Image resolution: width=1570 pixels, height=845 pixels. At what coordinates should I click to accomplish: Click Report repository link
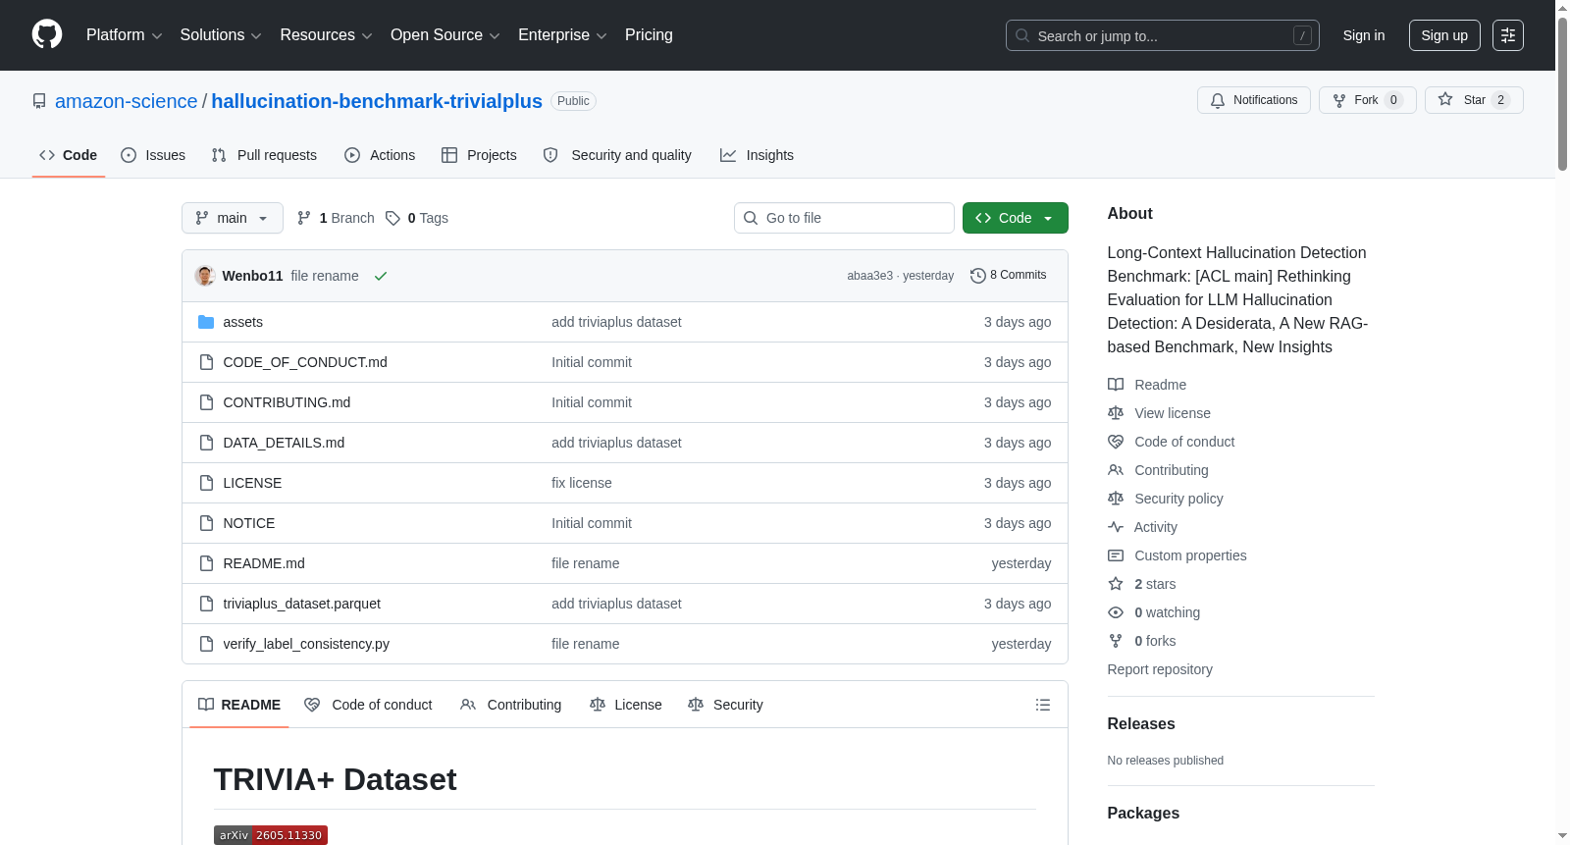coord(1160,669)
